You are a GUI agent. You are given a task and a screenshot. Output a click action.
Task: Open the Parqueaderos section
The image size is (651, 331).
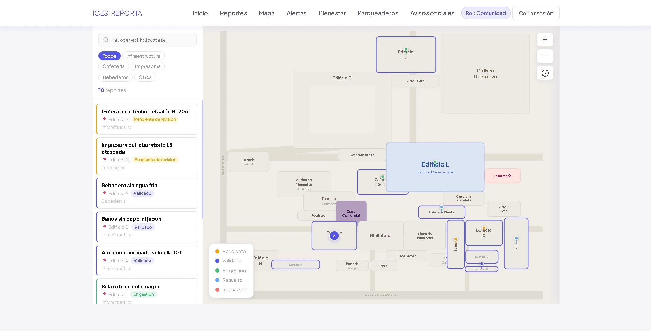pyautogui.click(x=378, y=13)
